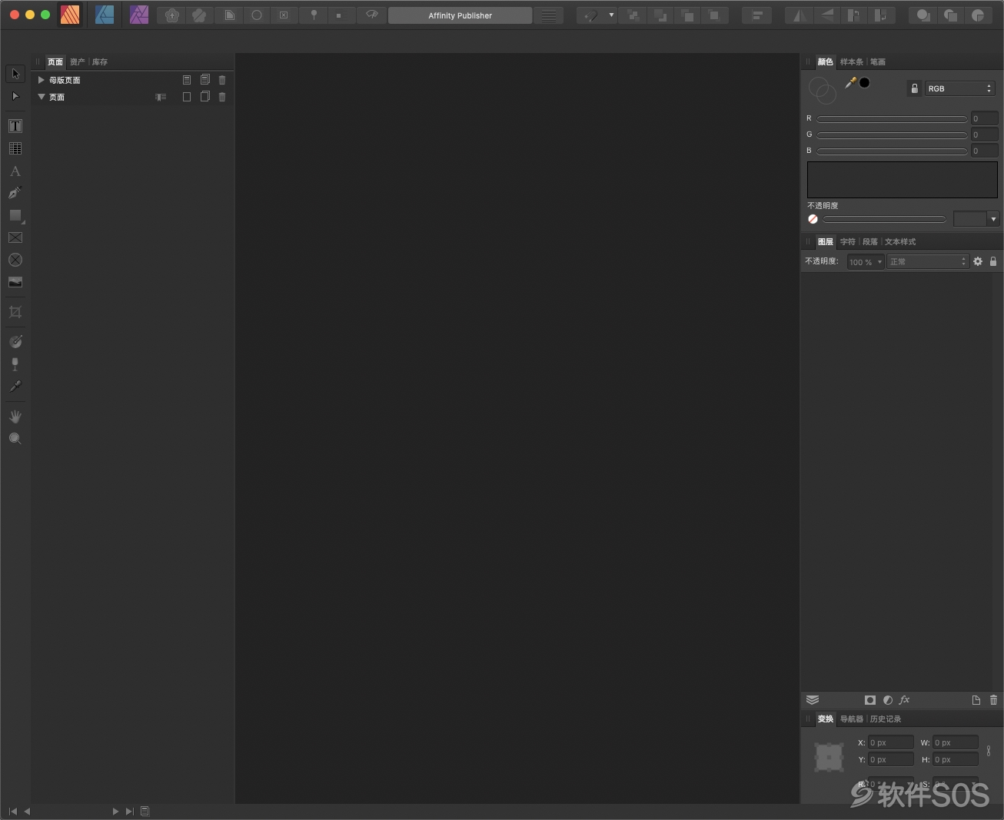The height and width of the screenshot is (820, 1004).
Task: Select the Transparency tool
Action: pyautogui.click(x=15, y=364)
